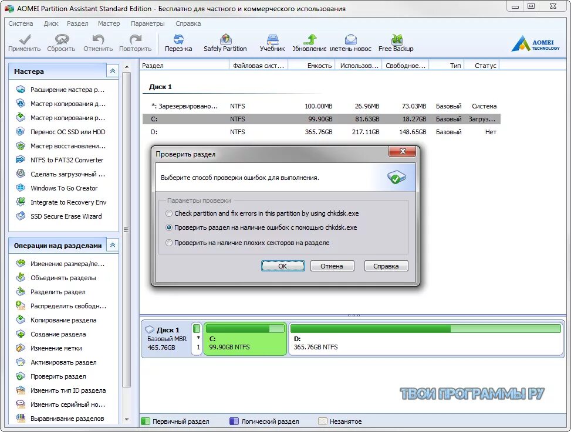Open the Safely Partition toolbar tool
571x432 pixels.
pyautogui.click(x=225, y=43)
